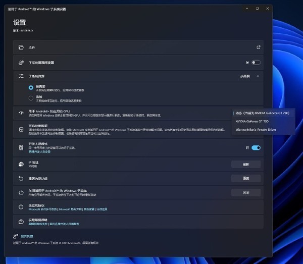Click the reset to defaults icon
303x264 pixels.
[21, 178]
